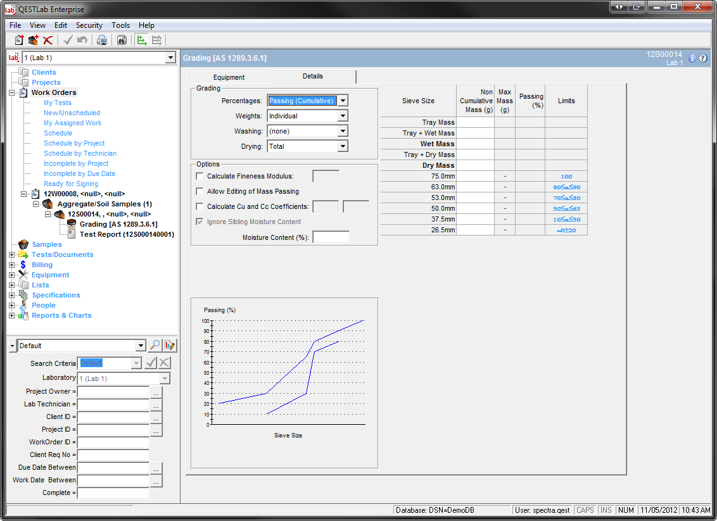This screenshot has width=717, height=521.
Task: Click the red X delete toolbar icon
Action: coord(48,41)
